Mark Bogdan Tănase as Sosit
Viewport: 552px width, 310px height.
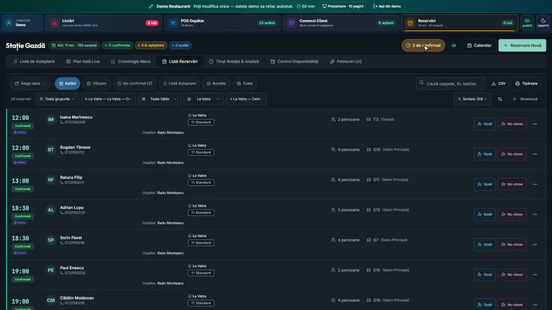[484, 154]
